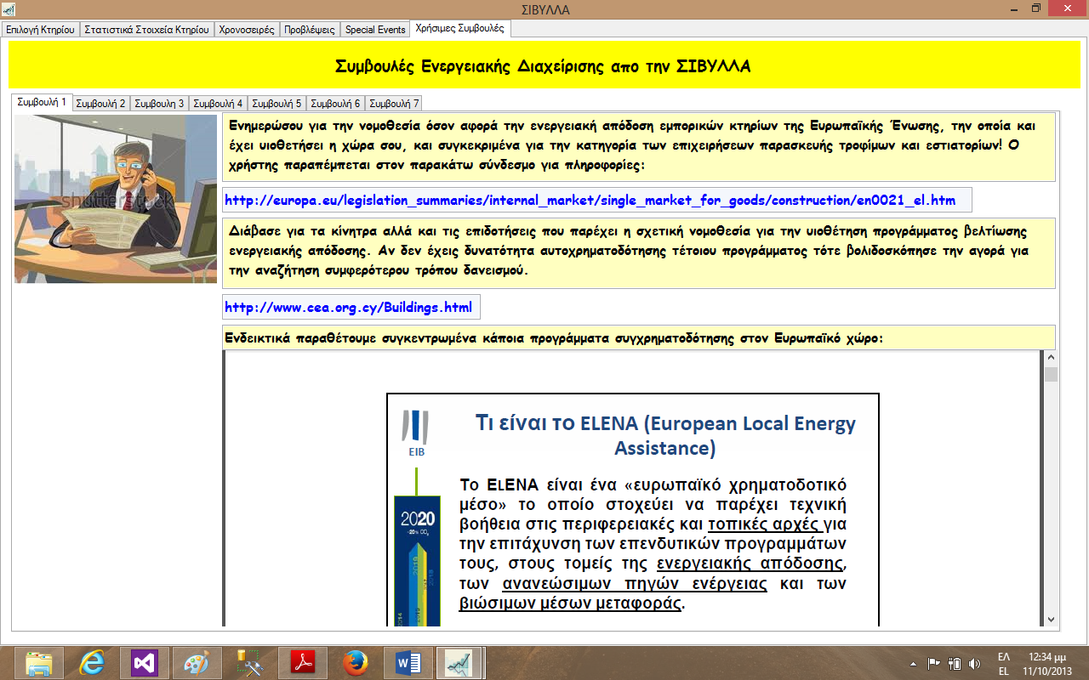Click the document viewer scrollbar thumb

[x=1051, y=375]
